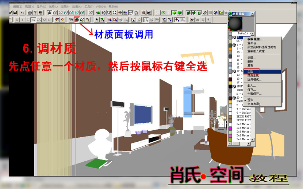Click the material list scroll-down arrow
This screenshot has height=189, width=303.
[253, 139]
